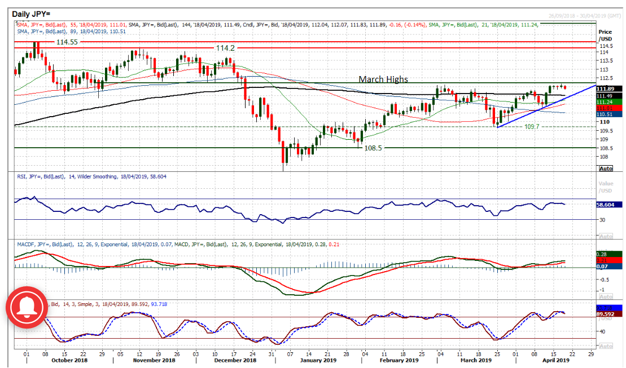626x368 pixels.
Task: Click the blue 110.51 SMA price tag
Action: [609, 114]
